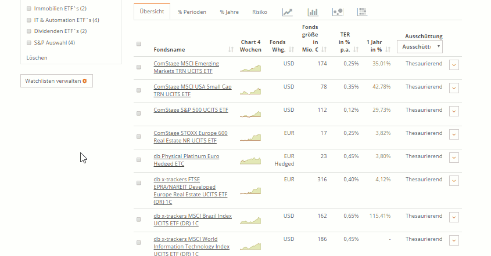
Task: Tick checkbox for ComStage S&P 500 UCITS ETF
Action: pos(139,114)
